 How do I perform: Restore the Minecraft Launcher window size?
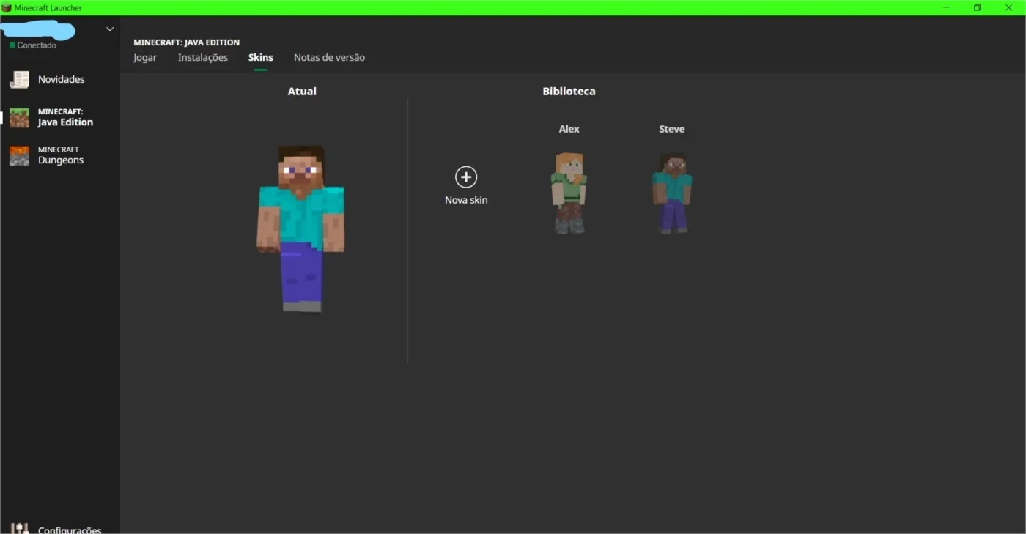(x=977, y=7)
